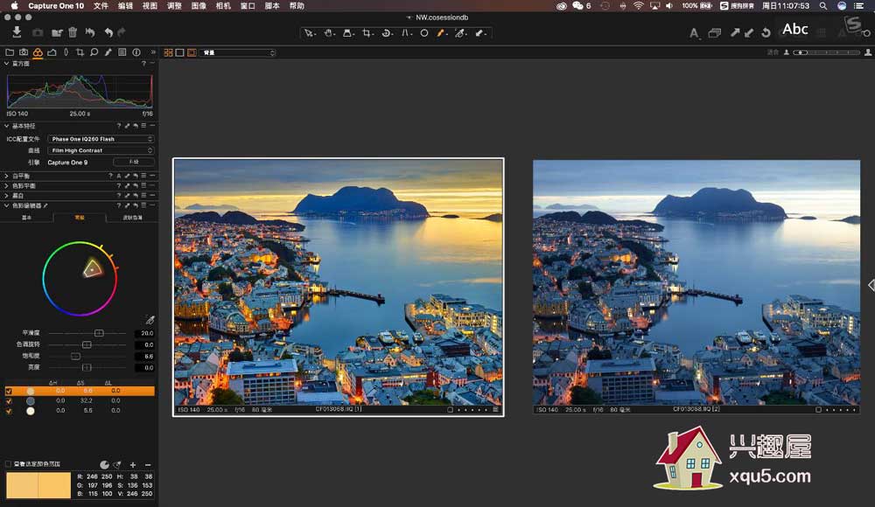This screenshot has height=507, width=875.
Task: Click the histogram panel help question mark
Action: point(143,64)
